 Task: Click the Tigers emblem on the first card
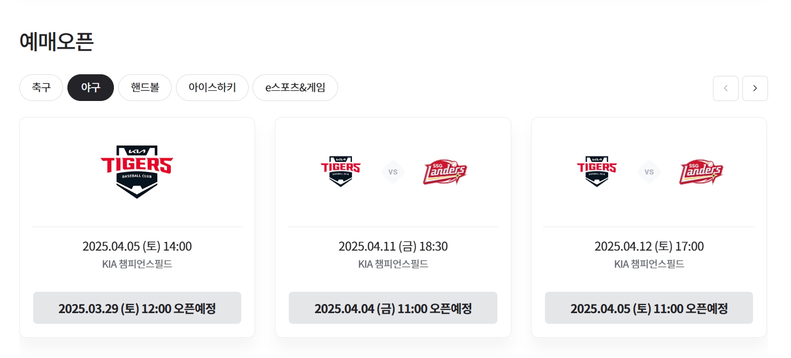[137, 171]
